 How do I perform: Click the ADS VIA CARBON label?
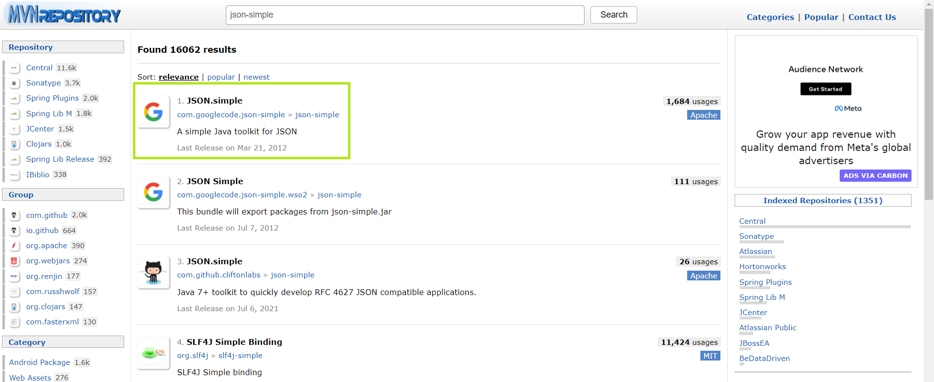pyautogui.click(x=875, y=175)
